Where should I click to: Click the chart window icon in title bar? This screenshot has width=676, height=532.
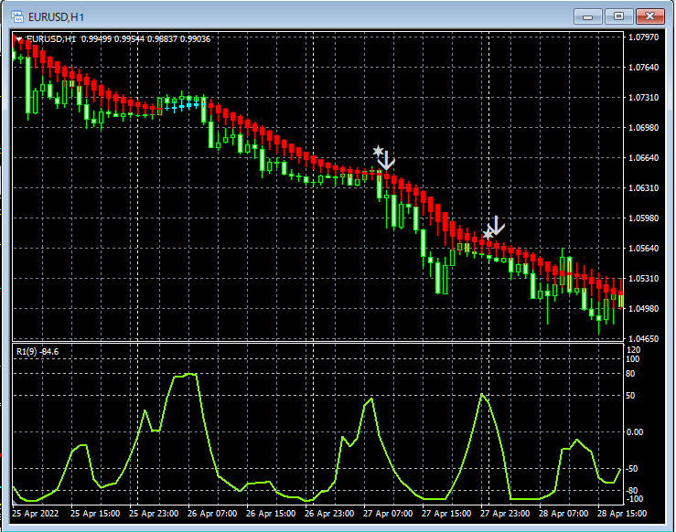tap(17, 16)
